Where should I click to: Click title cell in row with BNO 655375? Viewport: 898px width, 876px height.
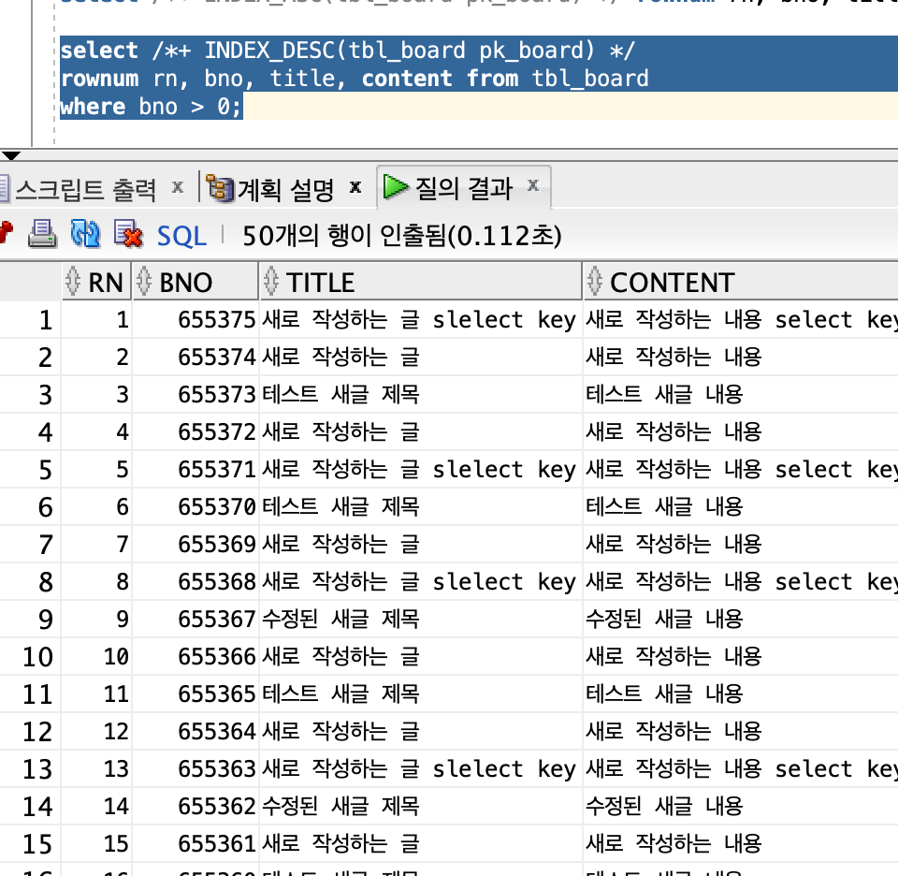[420, 320]
